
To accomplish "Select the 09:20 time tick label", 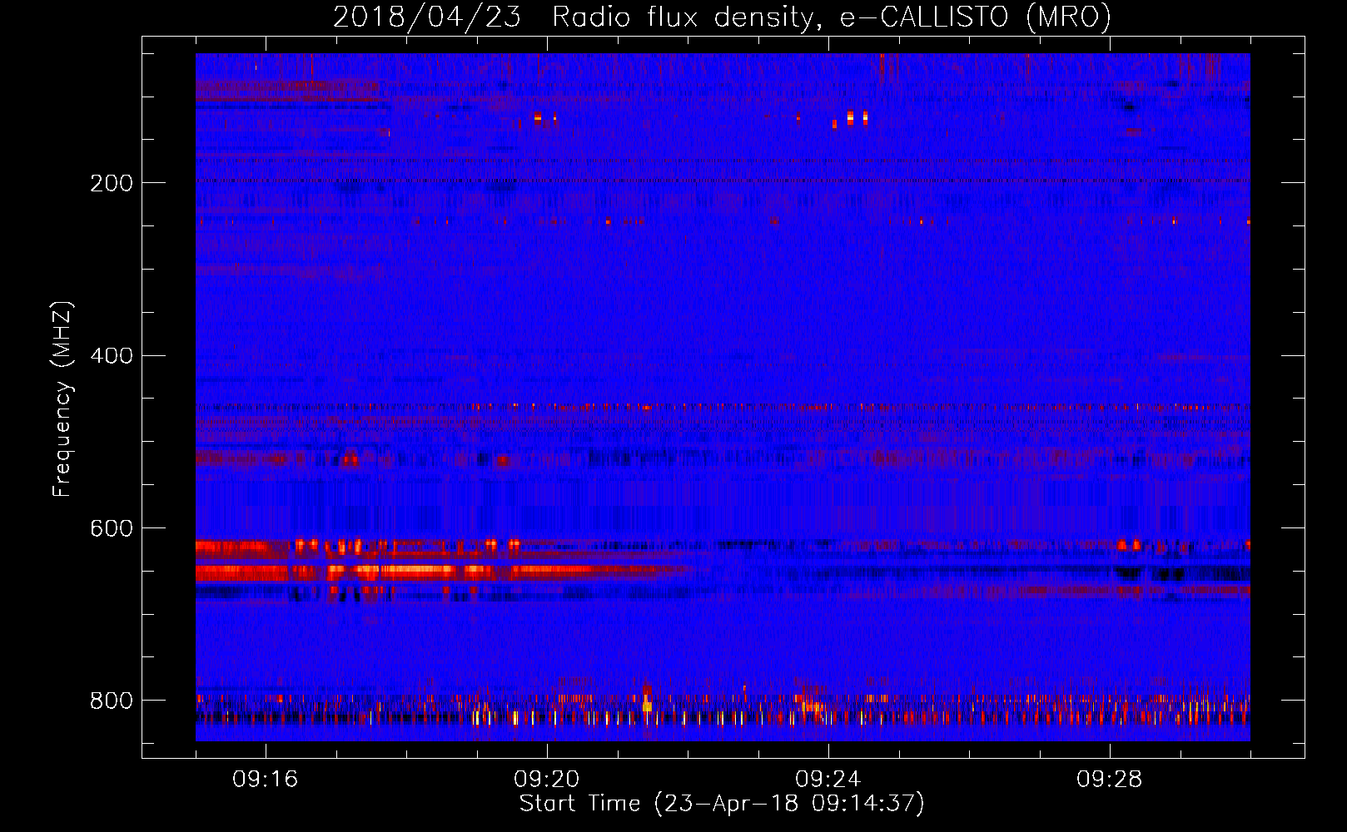I will 547,780.
